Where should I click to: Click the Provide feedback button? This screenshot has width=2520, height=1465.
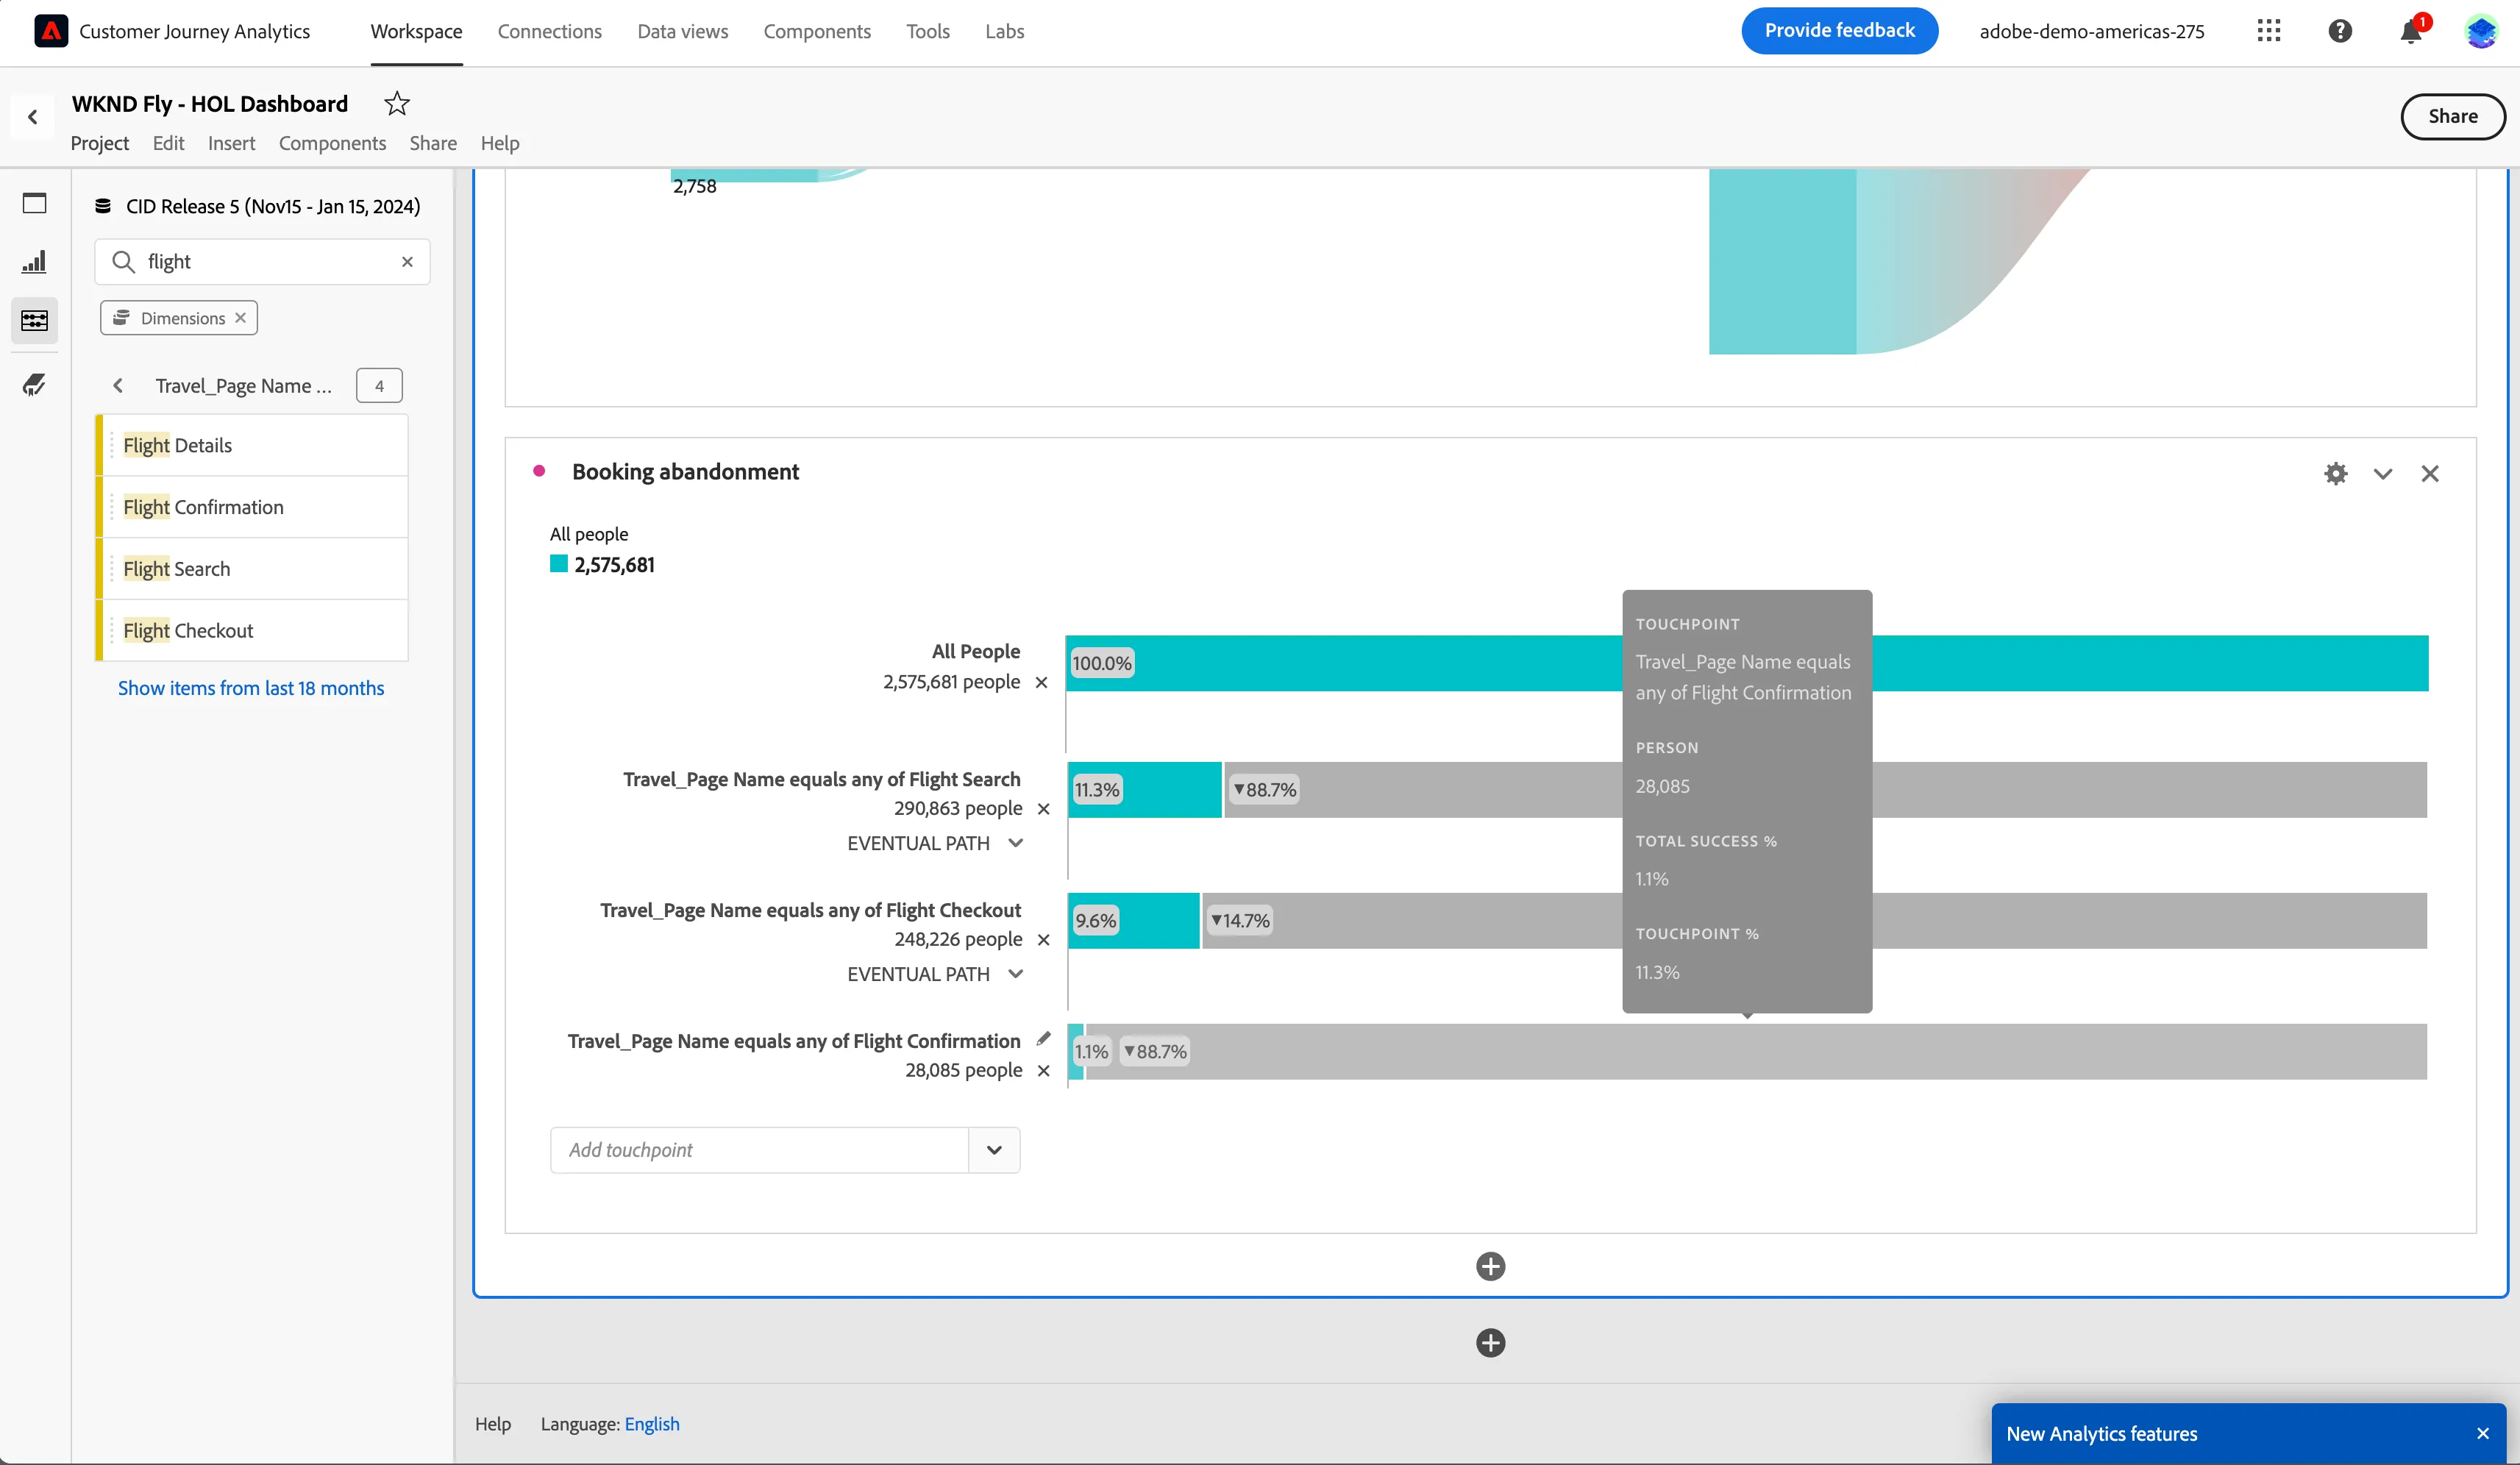(x=1839, y=31)
